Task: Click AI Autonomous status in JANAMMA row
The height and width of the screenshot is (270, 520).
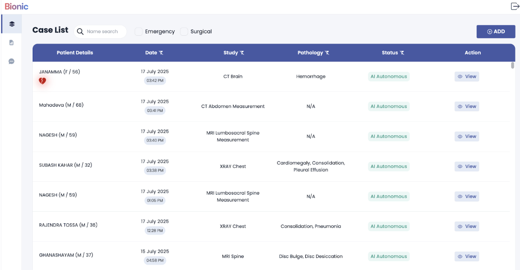Action: [x=388, y=77]
